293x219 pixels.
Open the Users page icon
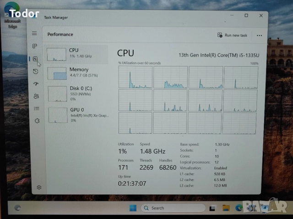click(36, 96)
